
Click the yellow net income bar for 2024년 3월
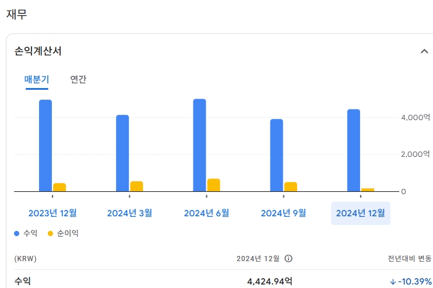[x=136, y=187]
